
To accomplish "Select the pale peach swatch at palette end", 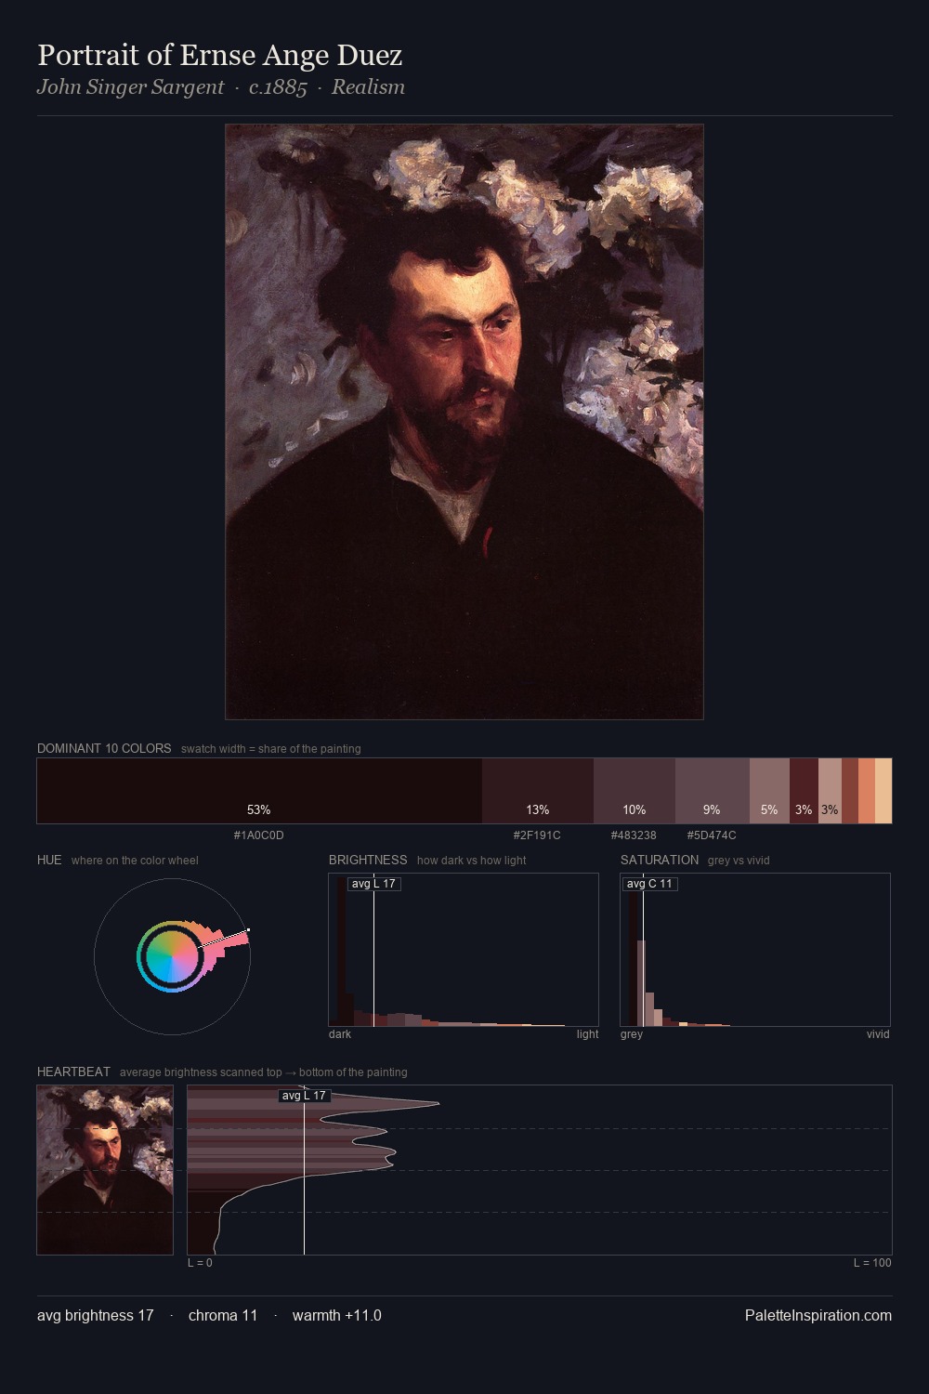I will [x=883, y=791].
